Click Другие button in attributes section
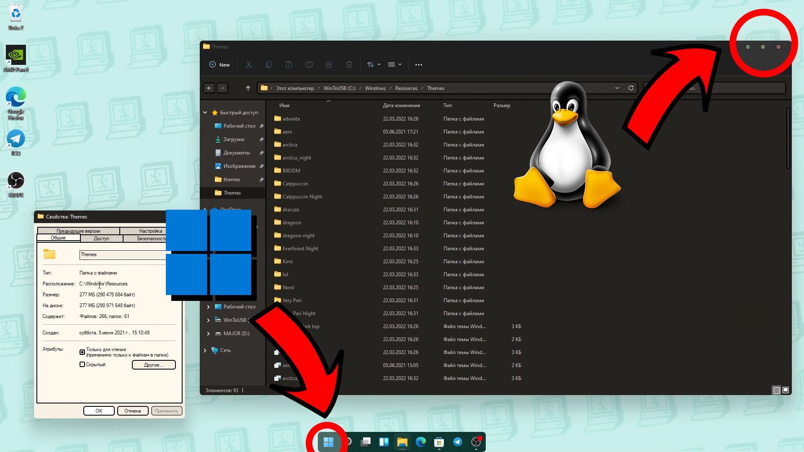Image resolution: width=804 pixels, height=452 pixels. (x=154, y=365)
